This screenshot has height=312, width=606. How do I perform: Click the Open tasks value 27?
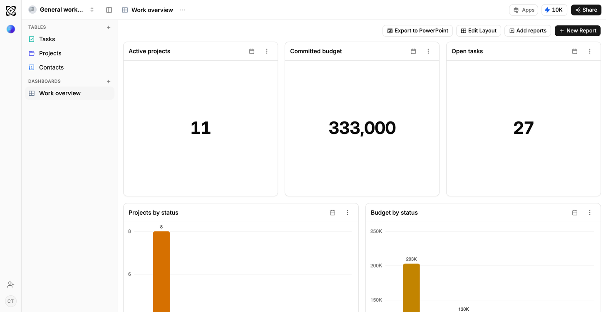524,128
